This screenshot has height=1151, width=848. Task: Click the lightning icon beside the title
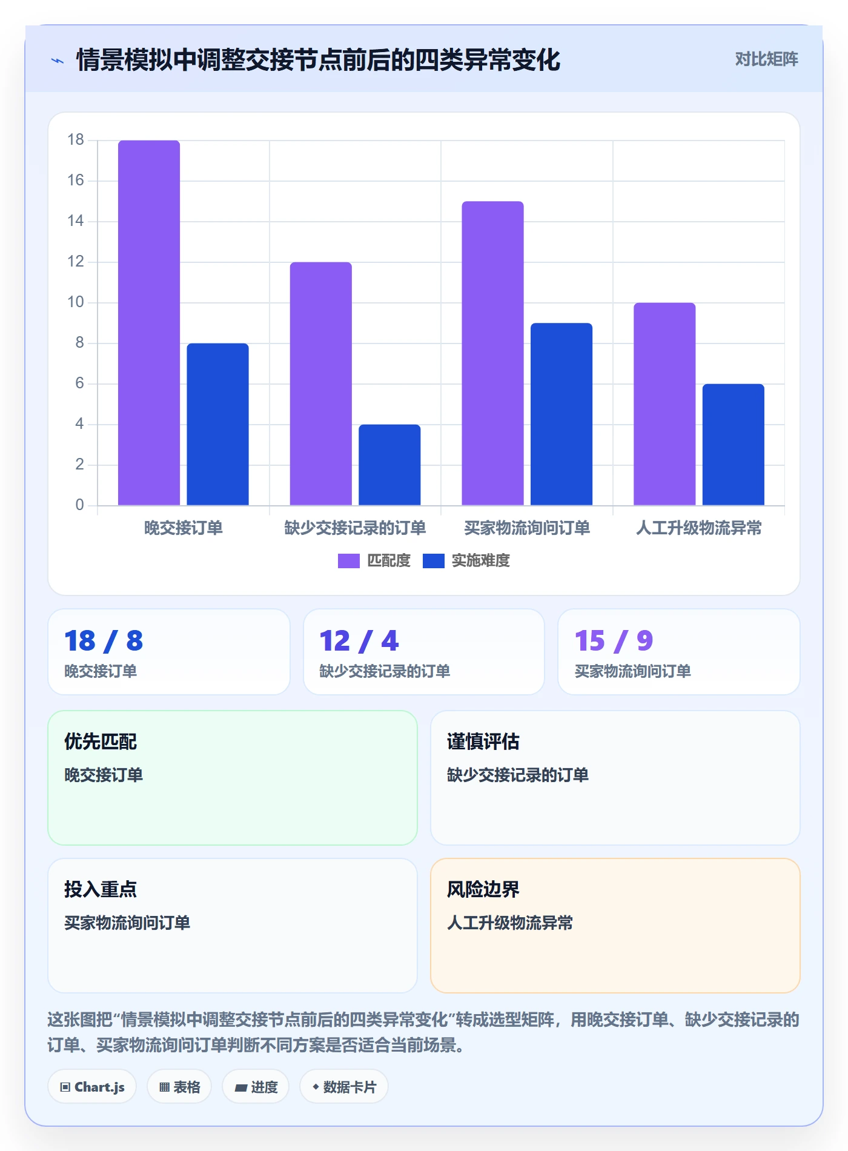[58, 61]
